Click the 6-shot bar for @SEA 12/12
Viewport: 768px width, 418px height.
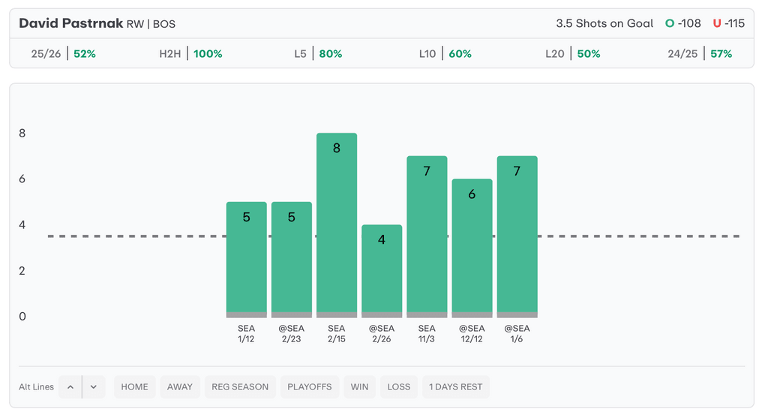472,248
